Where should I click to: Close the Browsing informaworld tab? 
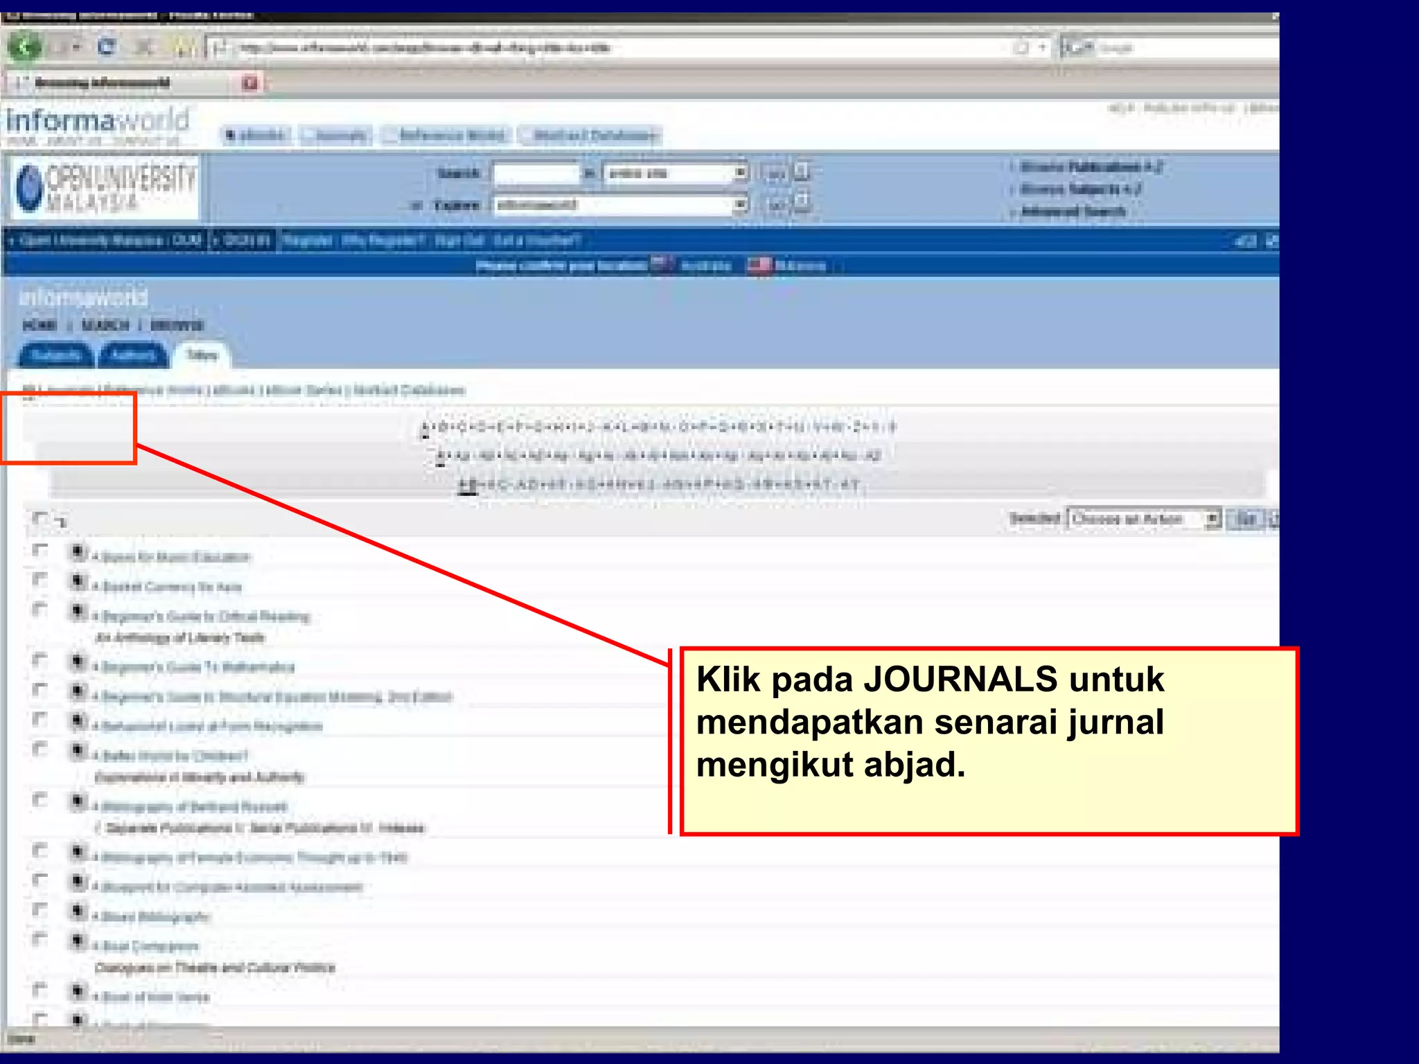pos(250,83)
